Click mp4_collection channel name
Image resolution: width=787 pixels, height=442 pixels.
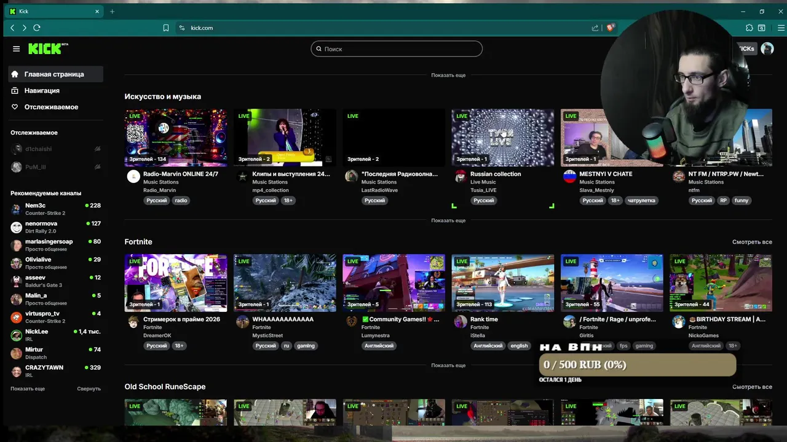coord(271,190)
